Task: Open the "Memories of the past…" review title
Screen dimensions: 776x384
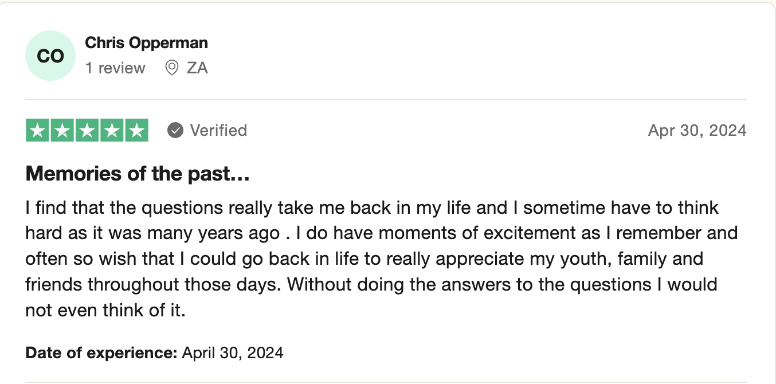Action: (x=138, y=173)
